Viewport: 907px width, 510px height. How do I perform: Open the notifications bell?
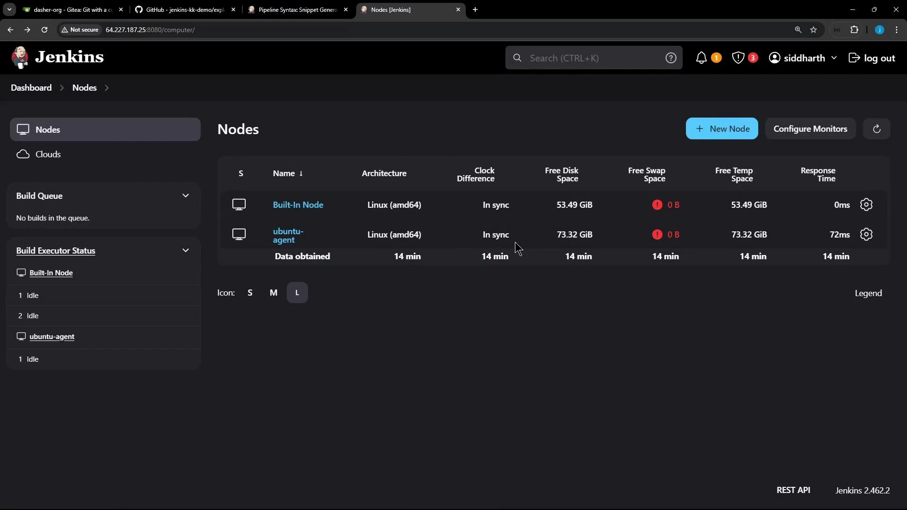tap(702, 58)
